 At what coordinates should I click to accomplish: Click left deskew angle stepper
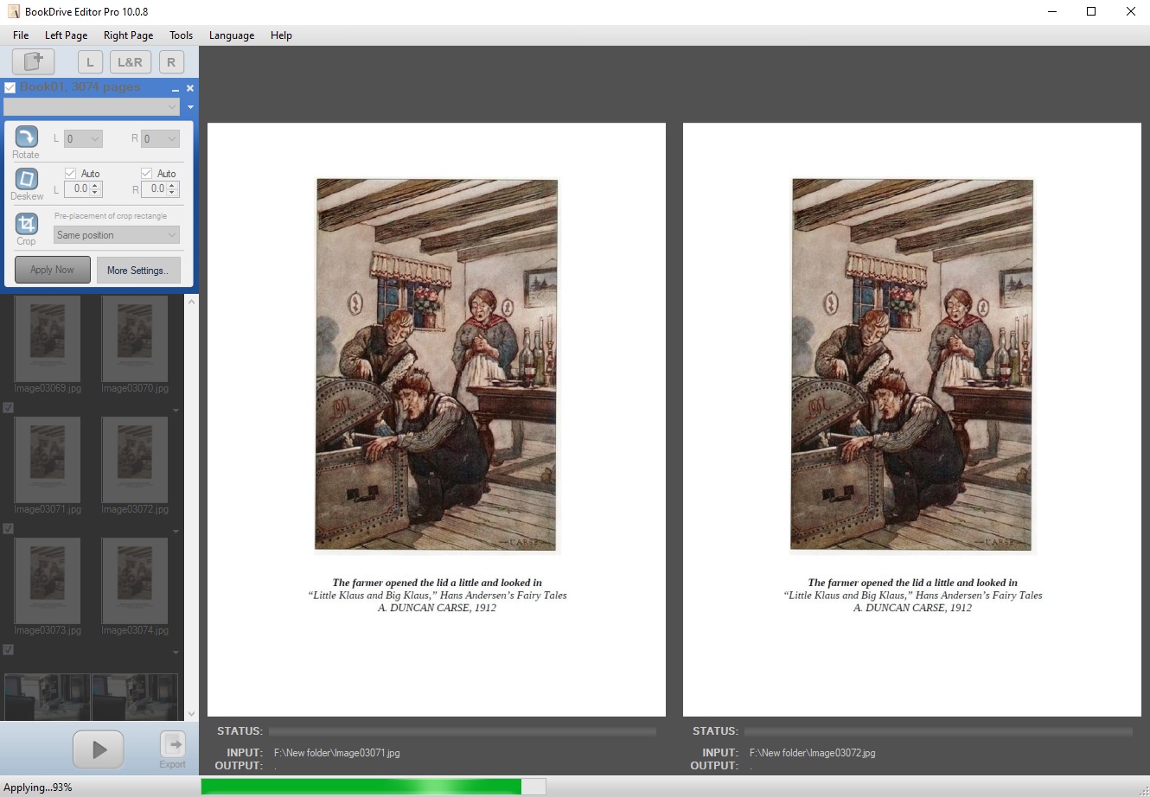95,188
